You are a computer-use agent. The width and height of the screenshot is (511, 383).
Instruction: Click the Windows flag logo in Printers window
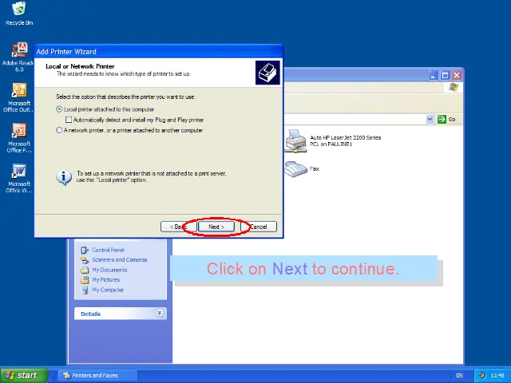coord(454,87)
